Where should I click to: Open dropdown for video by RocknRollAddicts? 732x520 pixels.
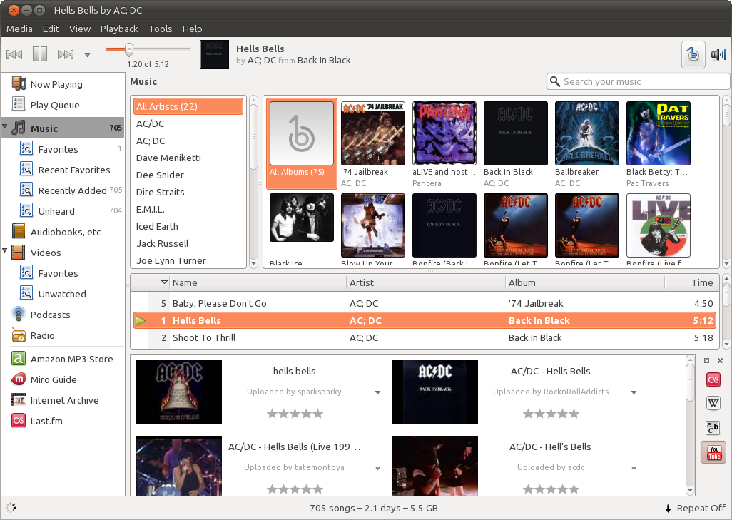tap(634, 392)
